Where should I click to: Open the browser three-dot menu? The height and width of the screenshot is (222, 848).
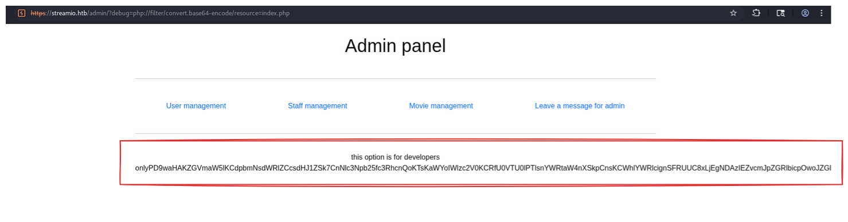pyautogui.click(x=822, y=13)
